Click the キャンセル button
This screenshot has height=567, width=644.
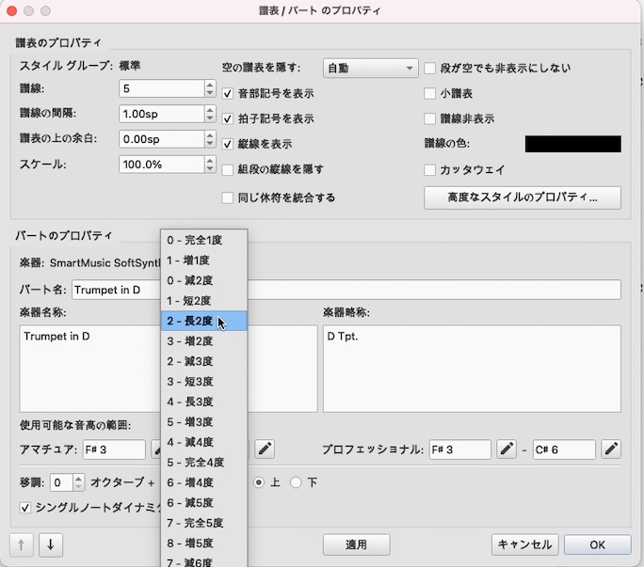524,544
